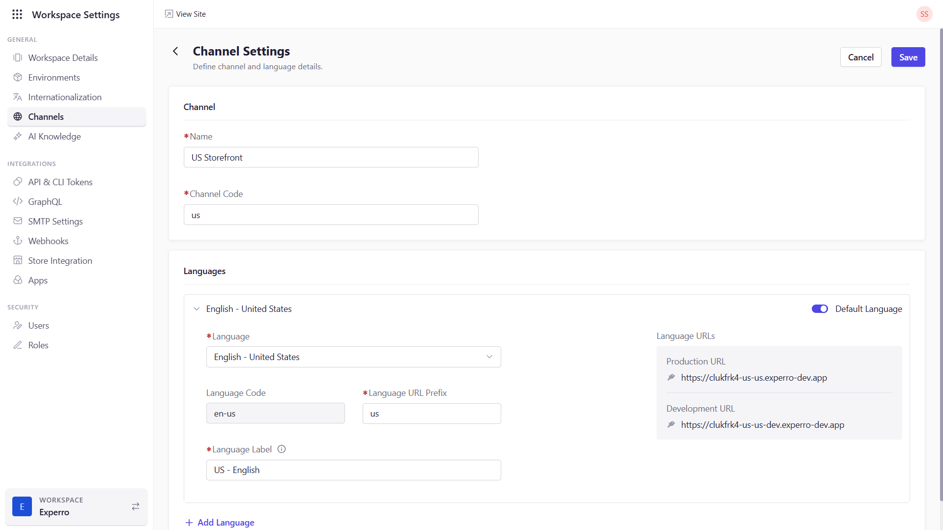Toggle the Default Language switch
The image size is (943, 530).
(820, 308)
